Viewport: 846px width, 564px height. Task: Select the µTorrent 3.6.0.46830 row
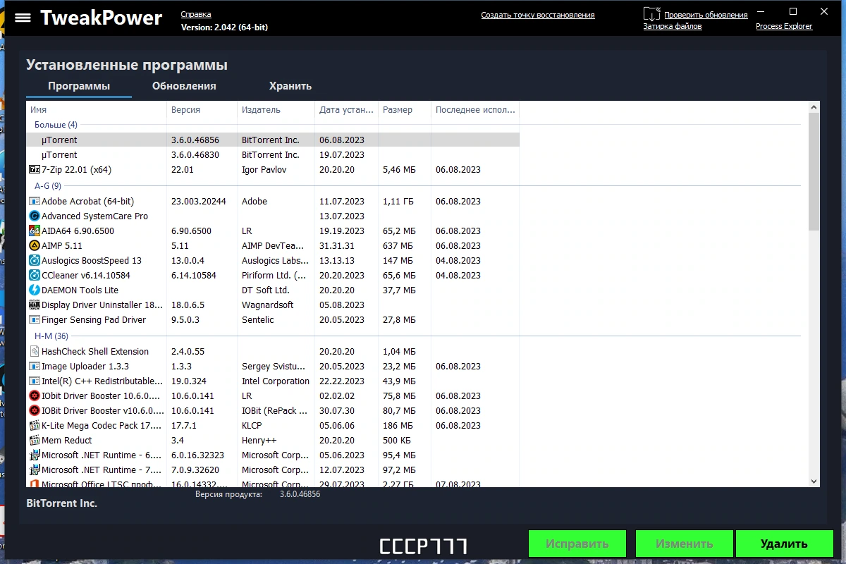[x=273, y=155]
